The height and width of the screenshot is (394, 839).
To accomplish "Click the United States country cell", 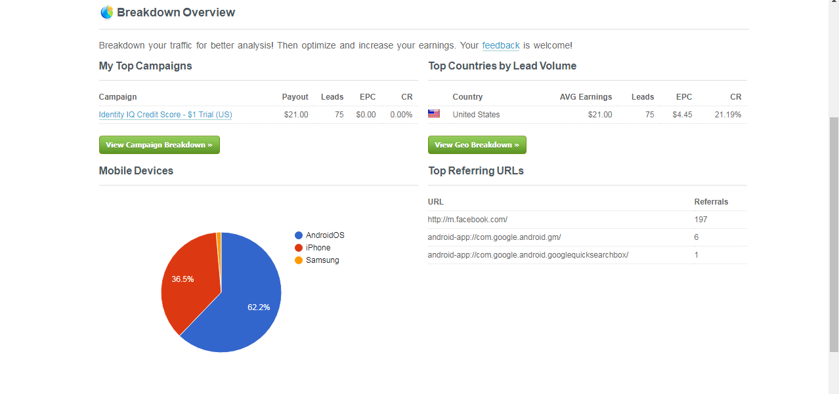I will 477,115.
